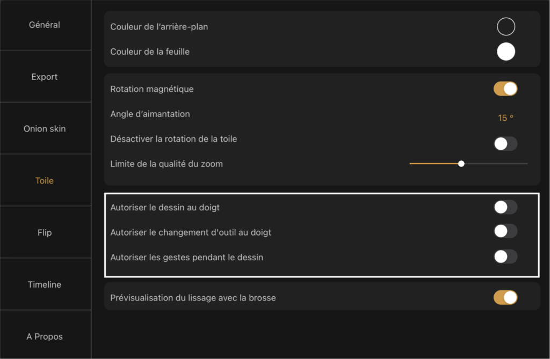Turn on Autoriser les gestes pendant le dessin
Screen dimensions: 550x359
505,257
